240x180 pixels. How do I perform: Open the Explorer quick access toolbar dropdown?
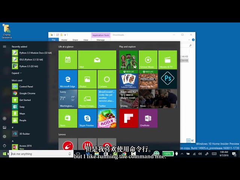(x=65, y=35)
